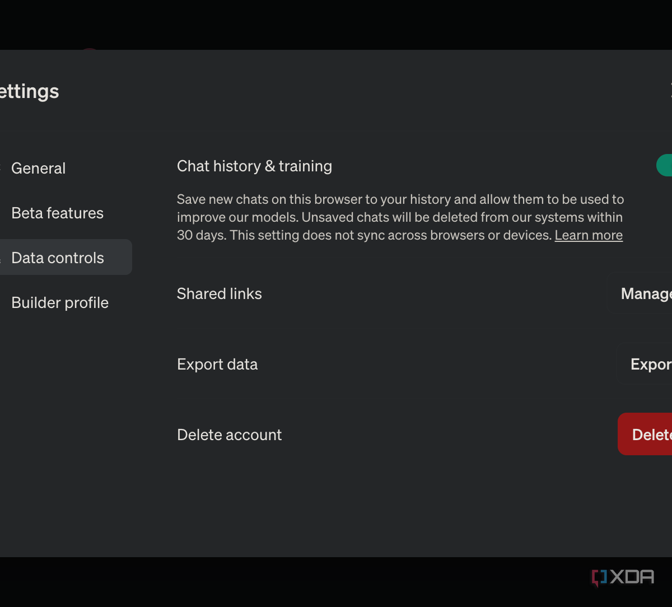Viewport: 672px width, 607px height.
Task: Click the Settings dialog heading
Action: (29, 91)
